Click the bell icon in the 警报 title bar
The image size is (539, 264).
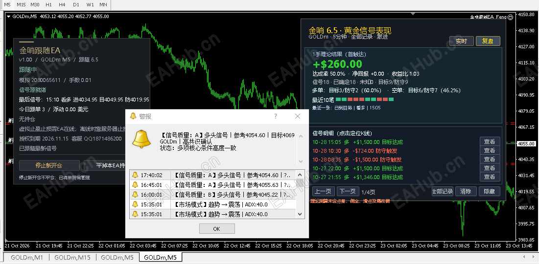[x=133, y=116]
